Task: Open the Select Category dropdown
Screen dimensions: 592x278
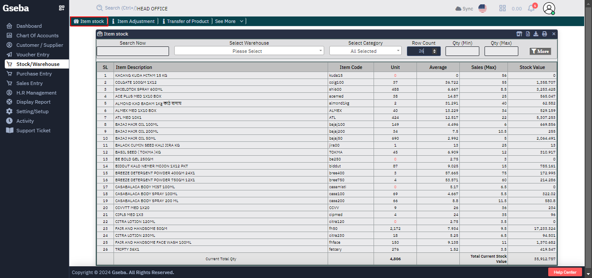Action: coord(365,51)
